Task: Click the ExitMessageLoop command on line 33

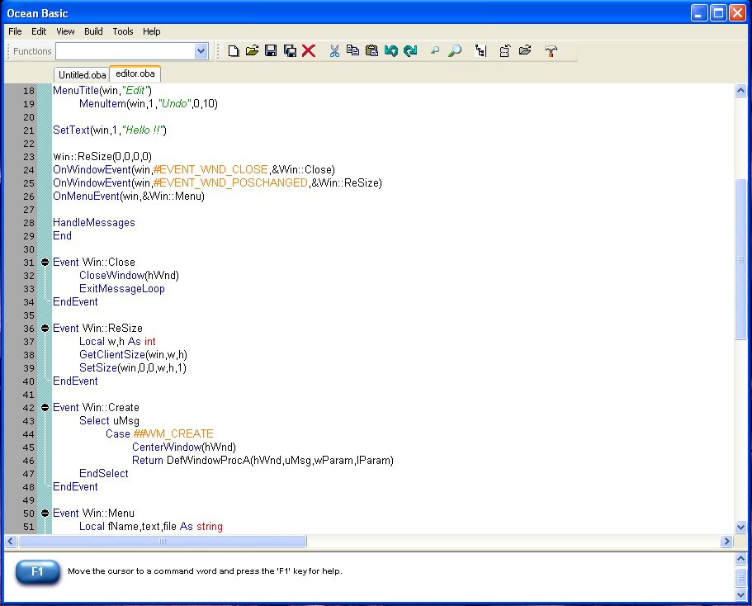Action: [x=122, y=289]
